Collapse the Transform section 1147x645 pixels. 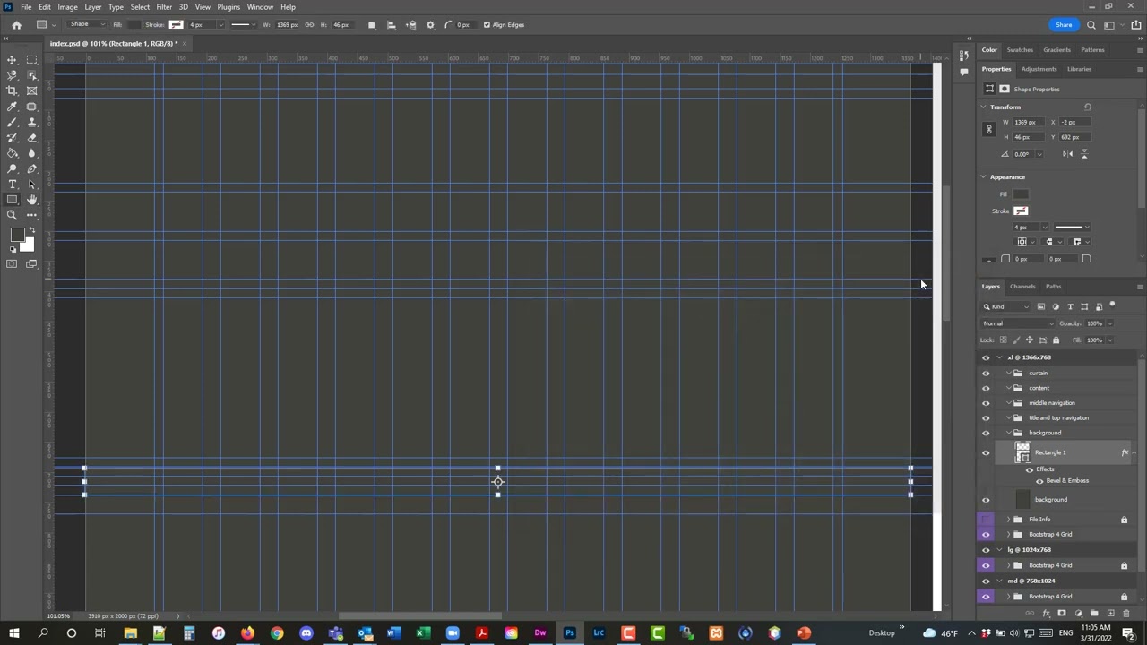tap(983, 107)
